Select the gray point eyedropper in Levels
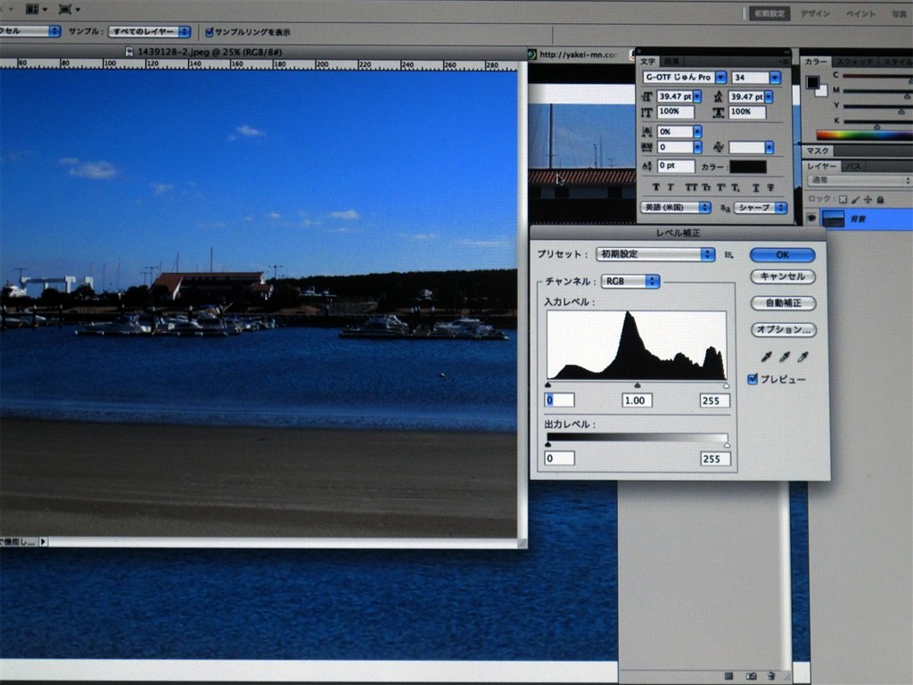 tap(785, 357)
